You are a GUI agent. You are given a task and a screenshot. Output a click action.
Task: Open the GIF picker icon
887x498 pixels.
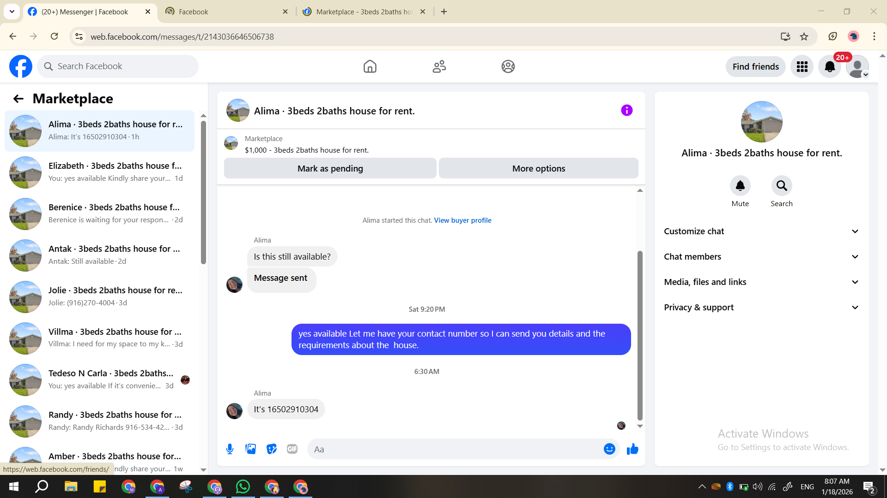[292, 449]
